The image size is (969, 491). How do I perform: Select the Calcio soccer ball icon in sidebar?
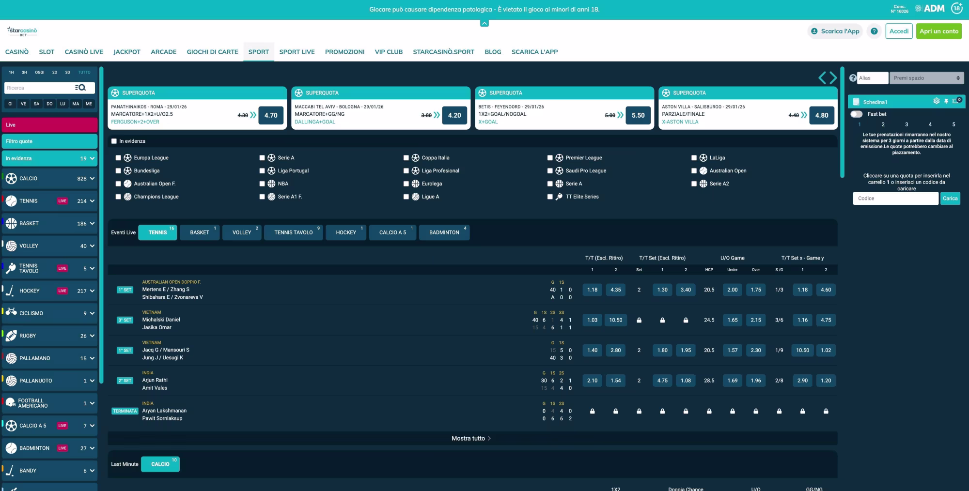click(x=11, y=178)
